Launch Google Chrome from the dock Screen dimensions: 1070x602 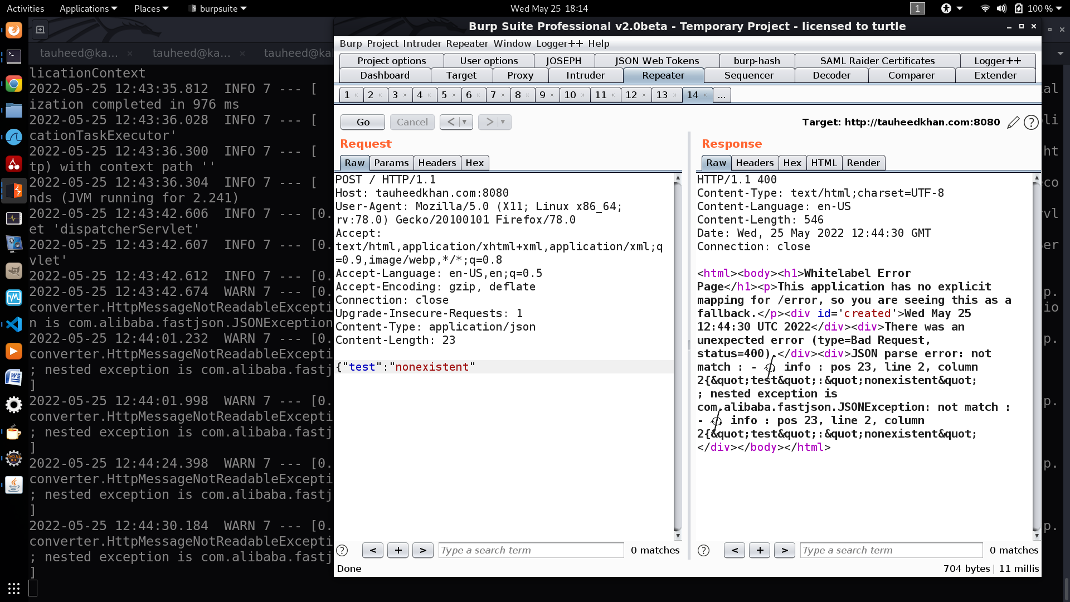pos(14,84)
